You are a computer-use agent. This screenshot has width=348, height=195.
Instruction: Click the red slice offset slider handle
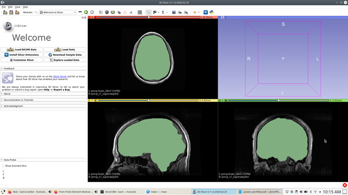pyautogui.click(x=149, y=17)
